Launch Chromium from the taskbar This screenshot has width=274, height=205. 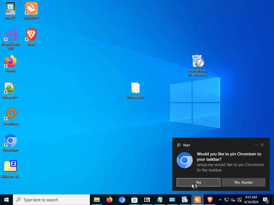pos(122,200)
